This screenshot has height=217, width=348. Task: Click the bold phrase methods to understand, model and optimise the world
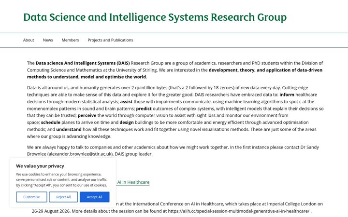point(87,77)
